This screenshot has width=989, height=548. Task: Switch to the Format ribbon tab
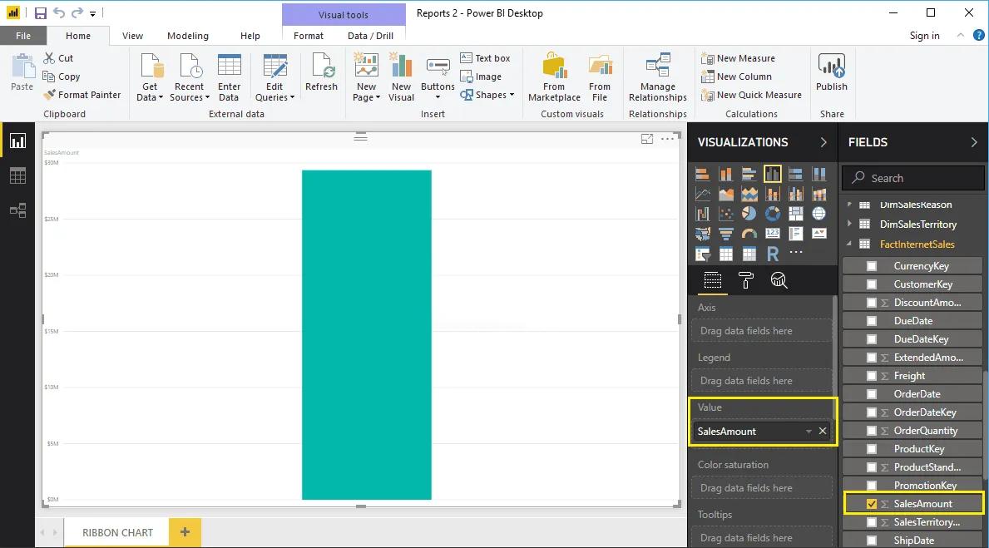(309, 36)
